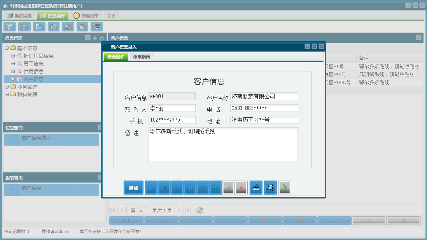The height and width of the screenshot is (240, 427).
Task: Go to first record in dialog navigator
Action: [151, 188]
